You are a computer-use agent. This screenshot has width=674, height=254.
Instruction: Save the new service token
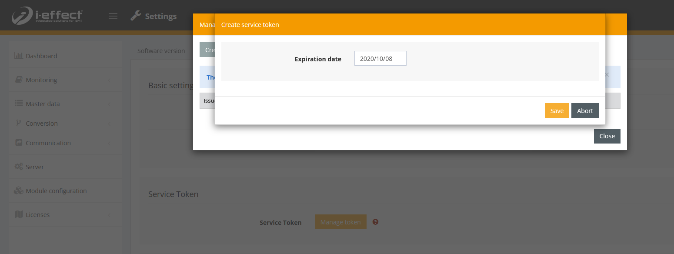(x=557, y=110)
